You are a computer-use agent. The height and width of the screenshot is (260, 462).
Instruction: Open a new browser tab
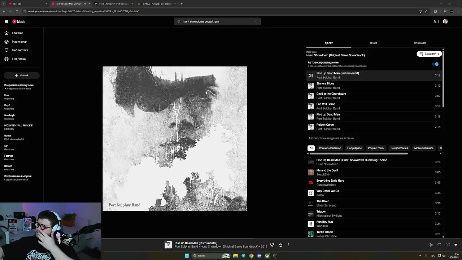181,4
